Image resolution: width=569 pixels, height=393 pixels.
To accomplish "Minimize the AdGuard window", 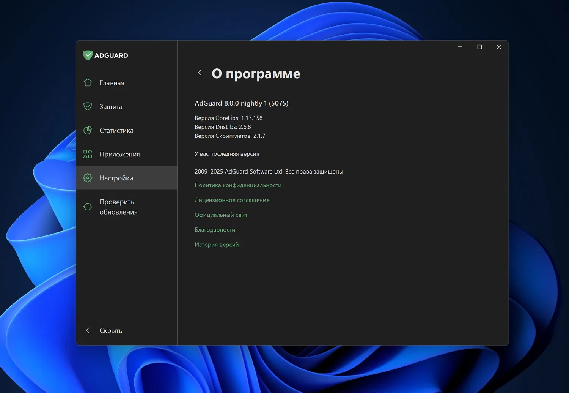I will coord(460,47).
